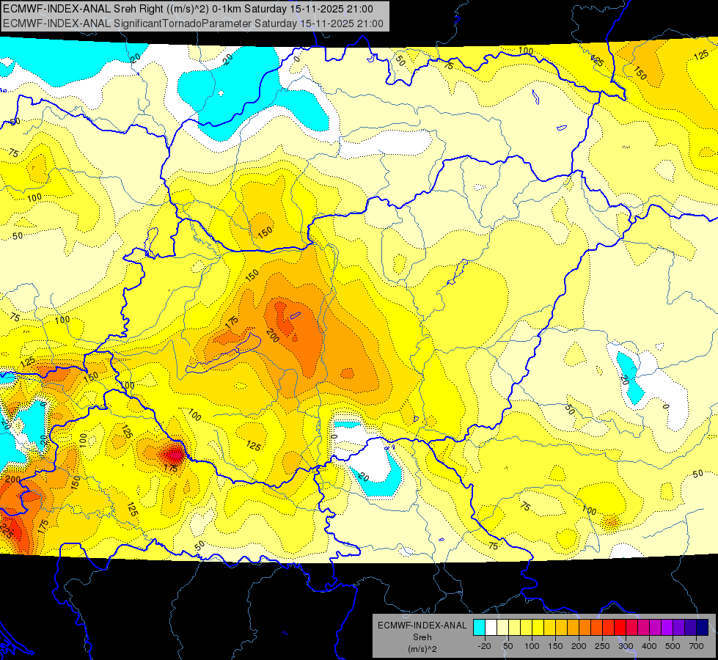Click the '(m/s)^2' unit label in the legend
This screenshot has height=660, width=718.
click(422, 649)
